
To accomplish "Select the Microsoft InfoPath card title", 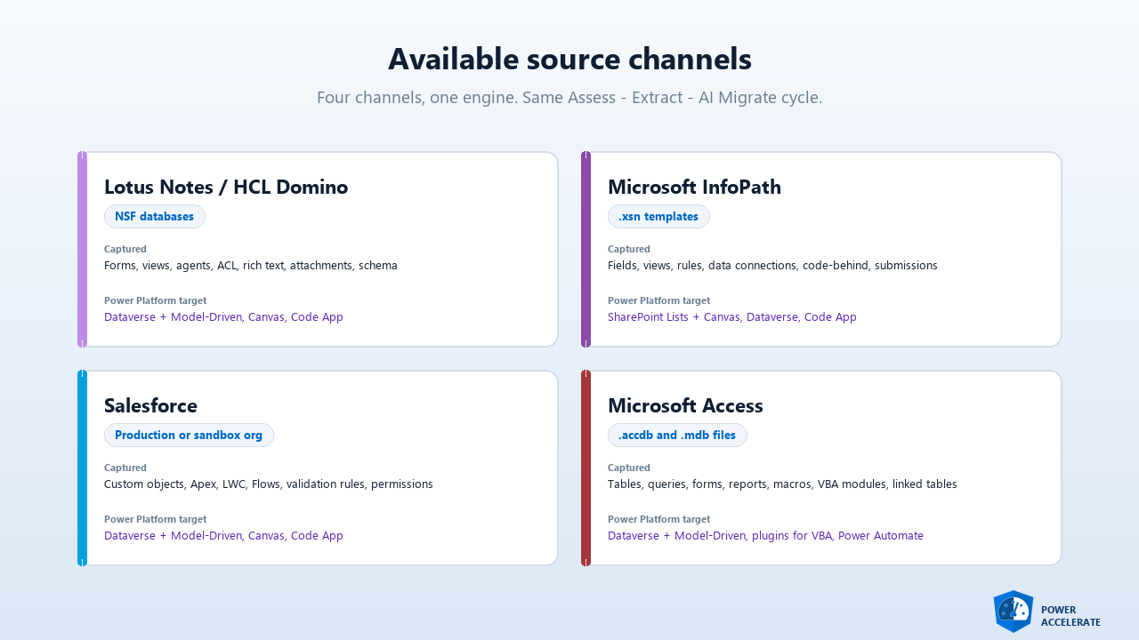I will pos(694,187).
